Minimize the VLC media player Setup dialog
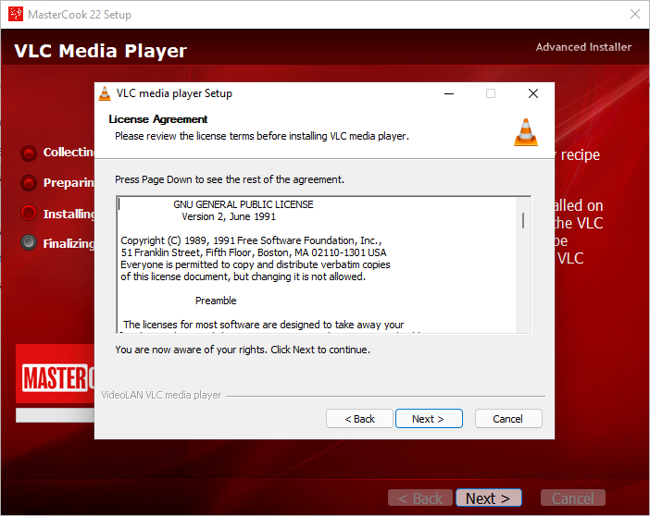Screen dimensions: 650x516 (449, 93)
